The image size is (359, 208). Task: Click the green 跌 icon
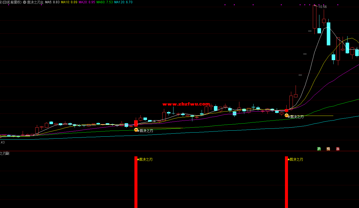pyautogui.click(x=319, y=149)
